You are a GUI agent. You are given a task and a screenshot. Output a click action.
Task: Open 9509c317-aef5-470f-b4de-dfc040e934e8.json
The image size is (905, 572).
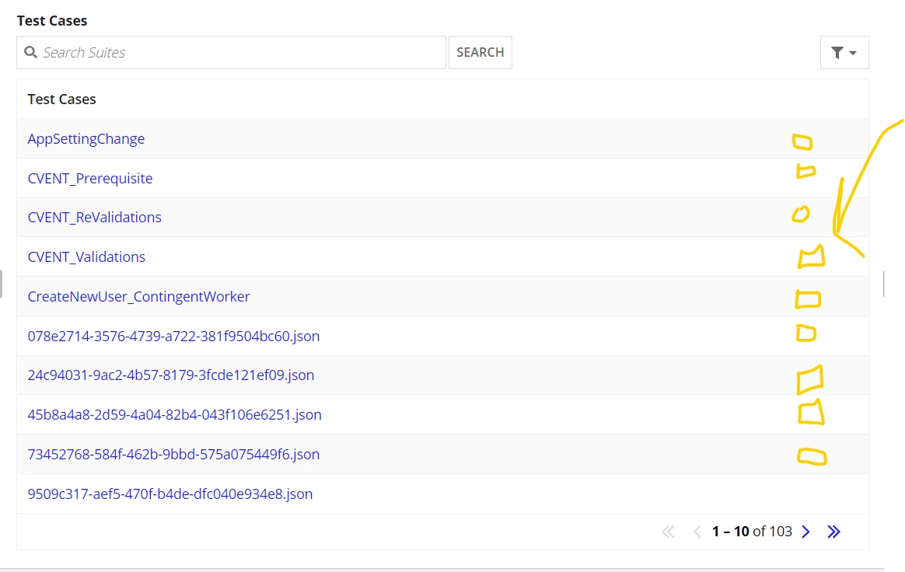coord(170,494)
